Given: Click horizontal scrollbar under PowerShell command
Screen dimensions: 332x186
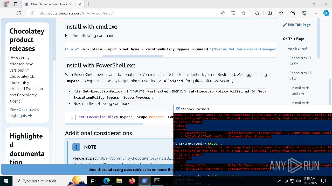Looking at the screenshot, I should pos(104,124).
